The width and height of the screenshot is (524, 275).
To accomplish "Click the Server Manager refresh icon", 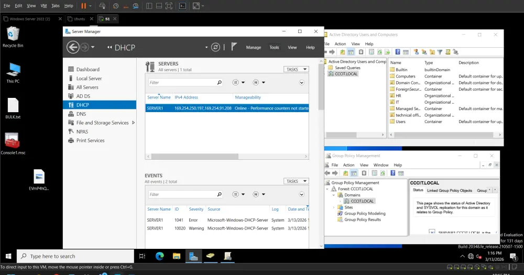I will point(215,48).
